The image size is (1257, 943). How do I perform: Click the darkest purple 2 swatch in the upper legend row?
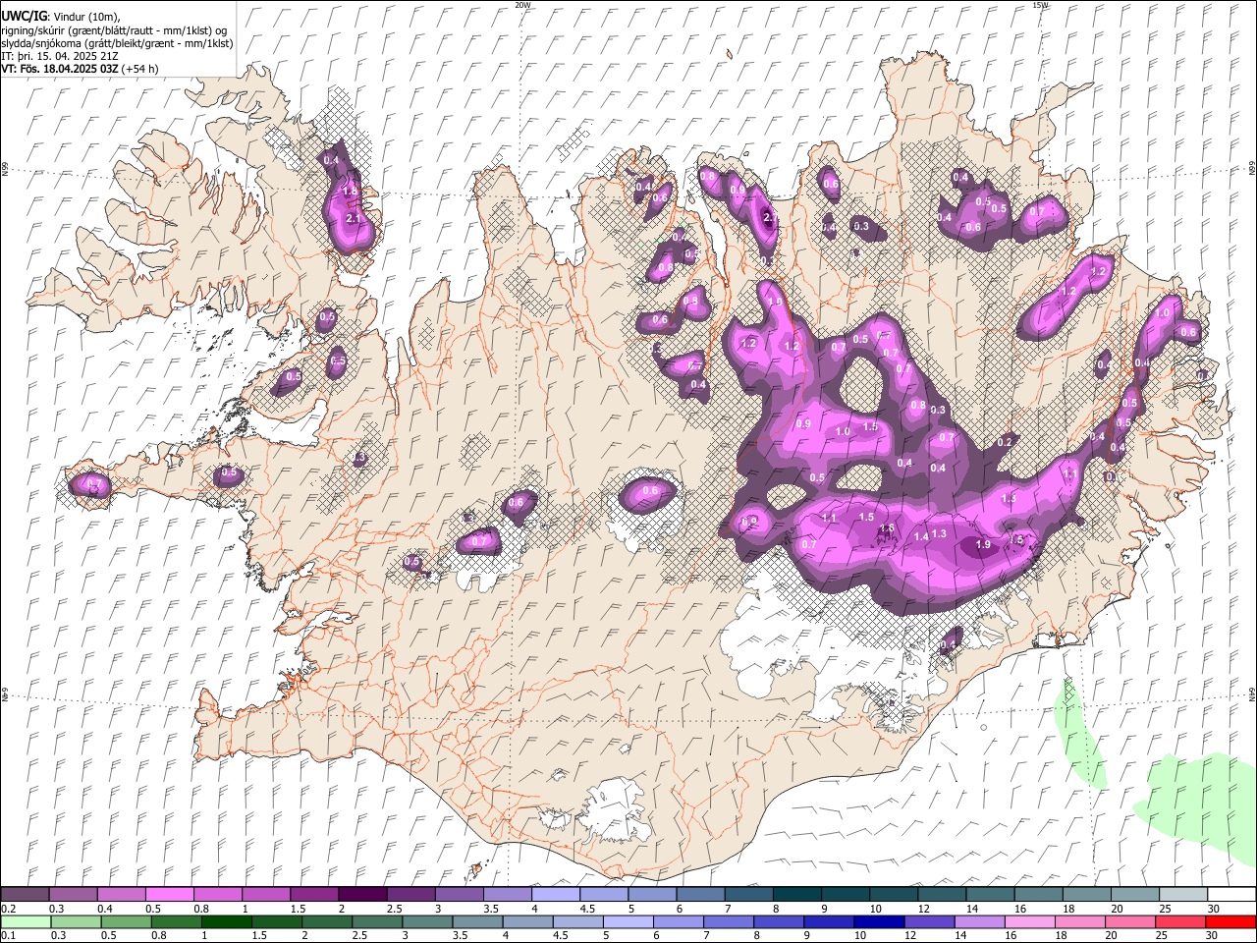362,894
